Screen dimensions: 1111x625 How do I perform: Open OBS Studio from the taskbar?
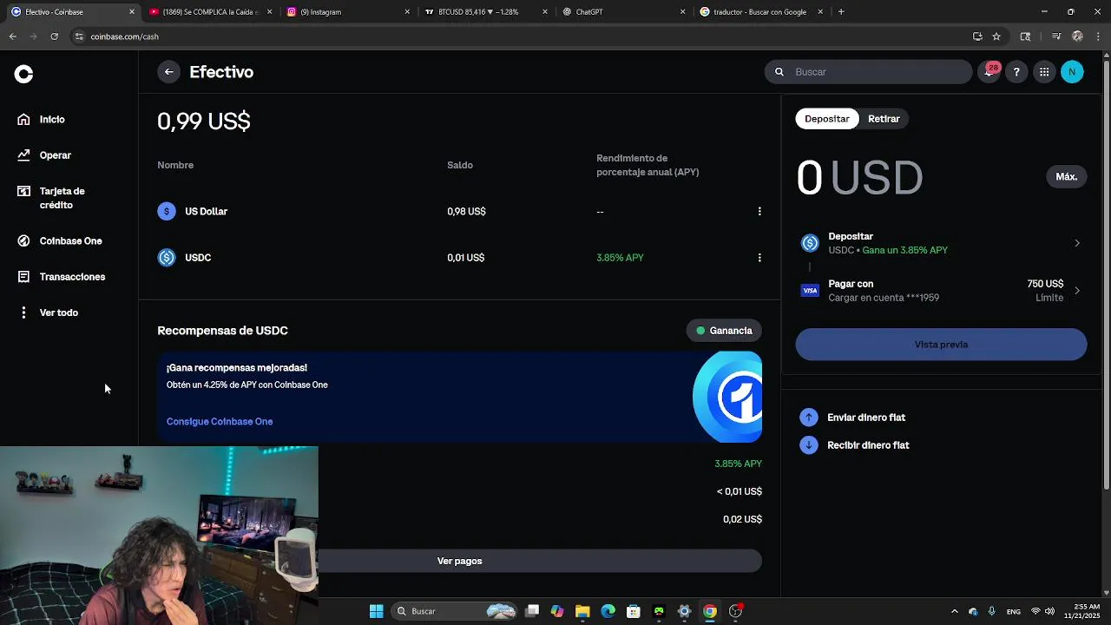(x=735, y=611)
